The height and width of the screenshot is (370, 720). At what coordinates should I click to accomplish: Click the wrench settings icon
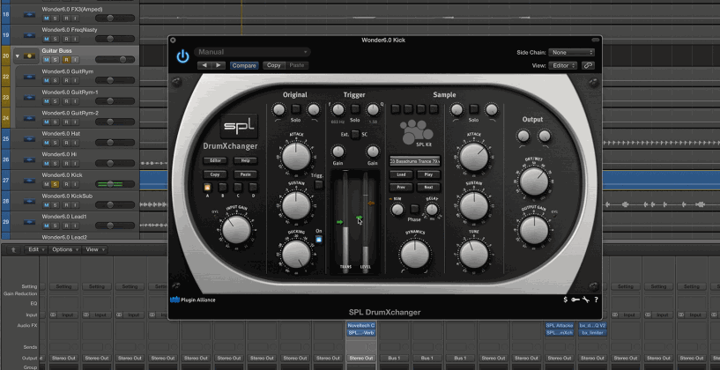point(585,300)
